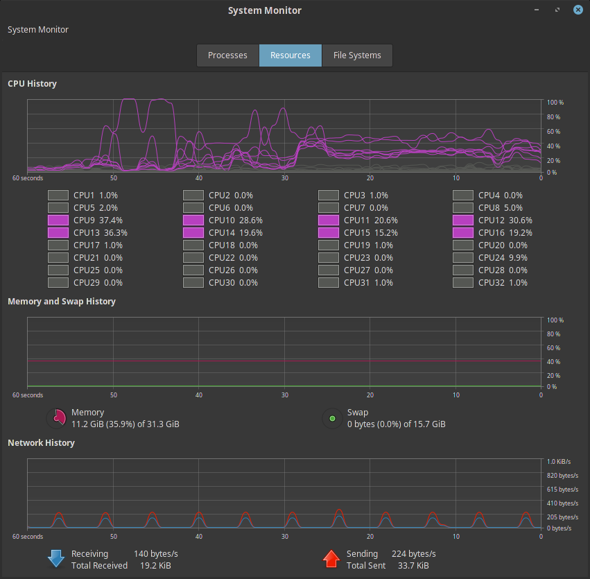Click the magenta CPU9 color block
The image size is (590, 579).
(x=58, y=220)
